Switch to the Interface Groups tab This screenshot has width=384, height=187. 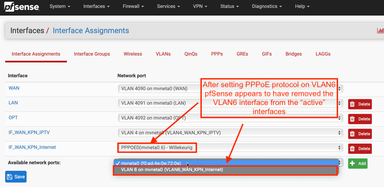92,54
